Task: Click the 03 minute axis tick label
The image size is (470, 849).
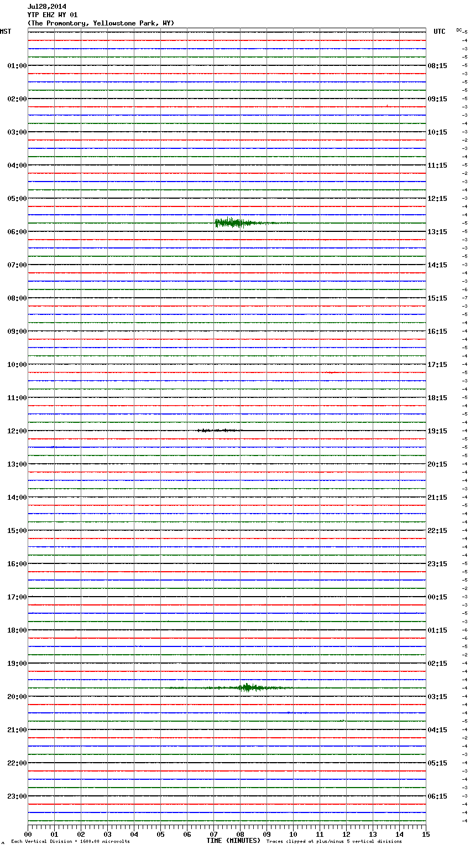Action: (x=107, y=834)
